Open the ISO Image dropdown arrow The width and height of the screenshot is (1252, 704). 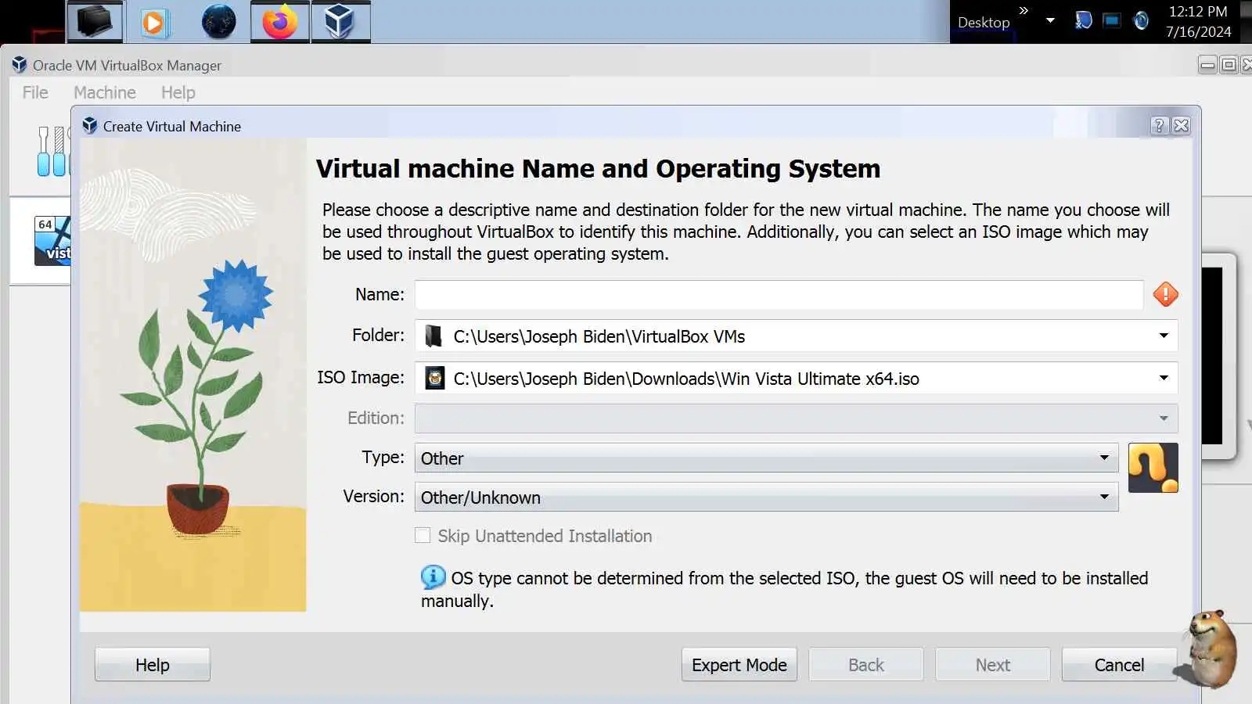[1164, 378]
